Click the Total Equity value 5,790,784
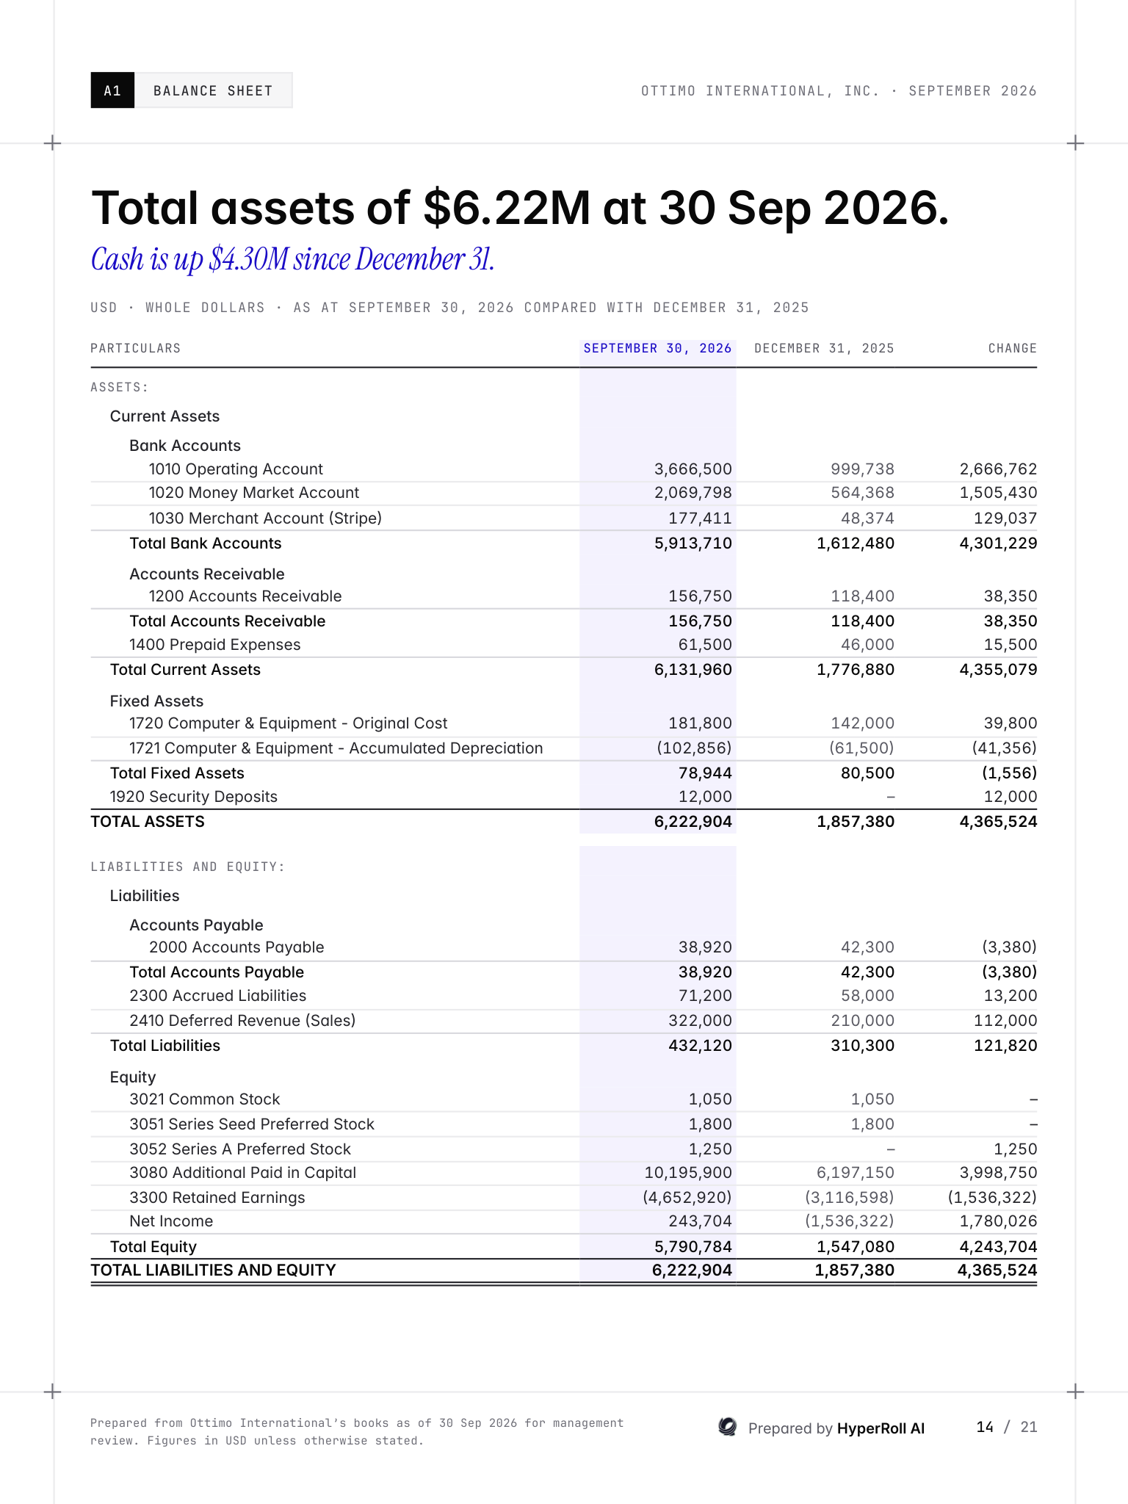Image resolution: width=1128 pixels, height=1504 pixels. pos(693,1246)
